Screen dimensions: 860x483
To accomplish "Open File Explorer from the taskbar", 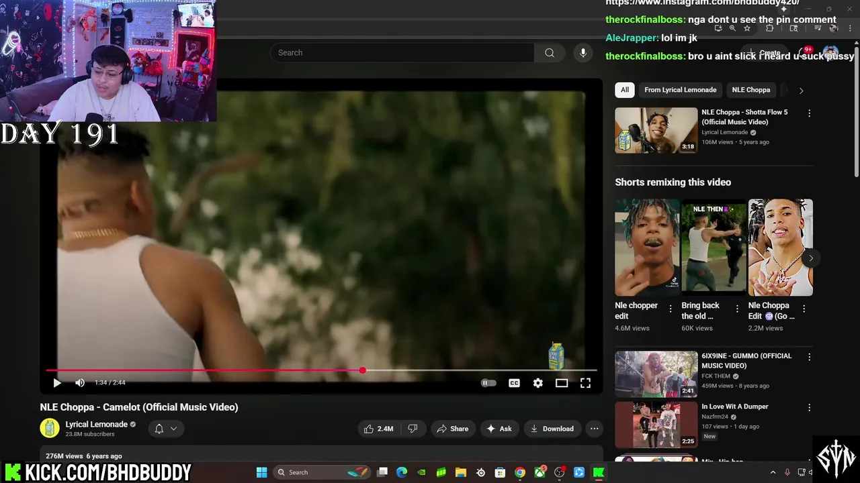I will pyautogui.click(x=461, y=472).
